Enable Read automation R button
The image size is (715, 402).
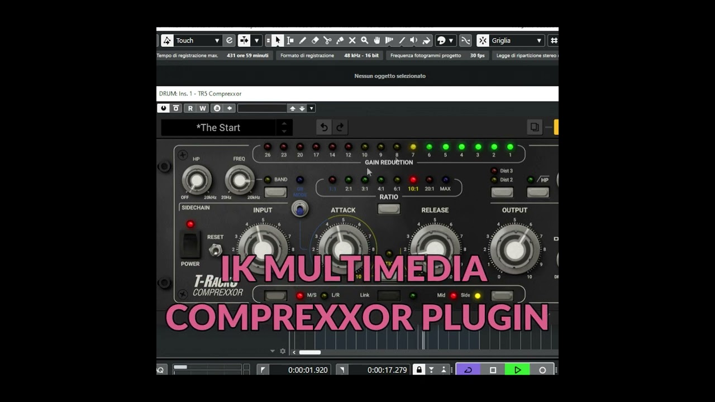click(190, 108)
